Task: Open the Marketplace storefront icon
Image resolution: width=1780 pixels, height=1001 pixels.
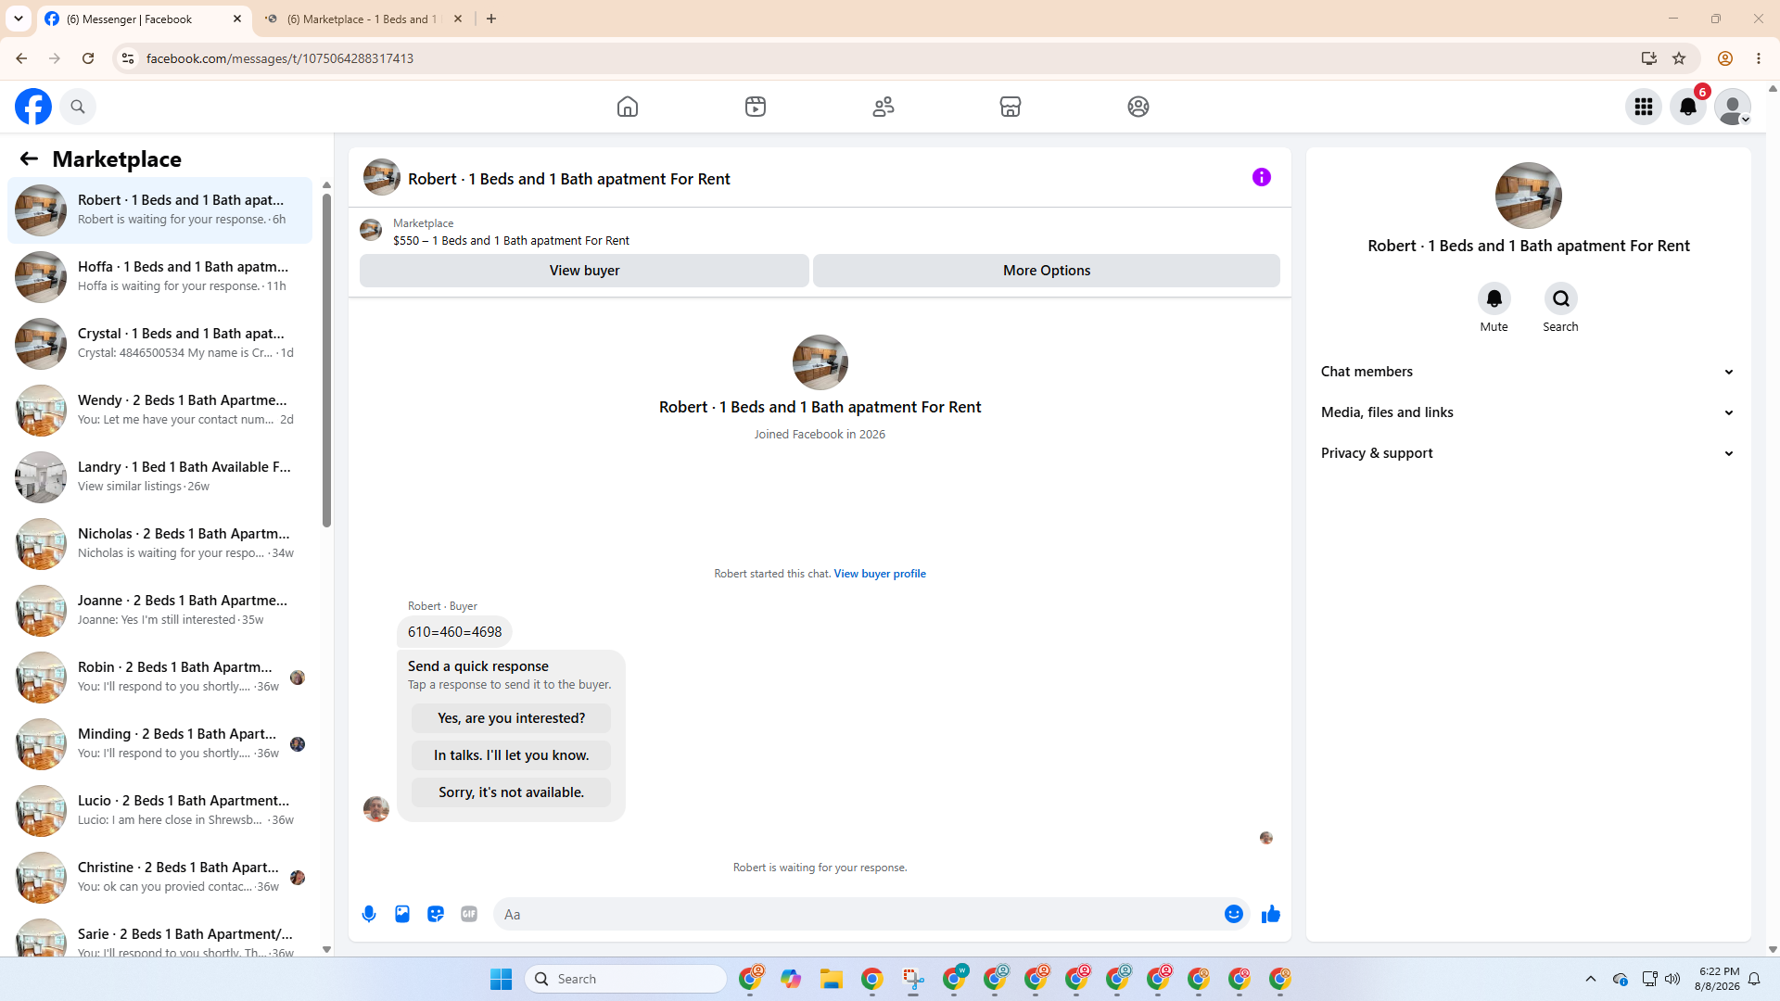Action: click(1011, 107)
